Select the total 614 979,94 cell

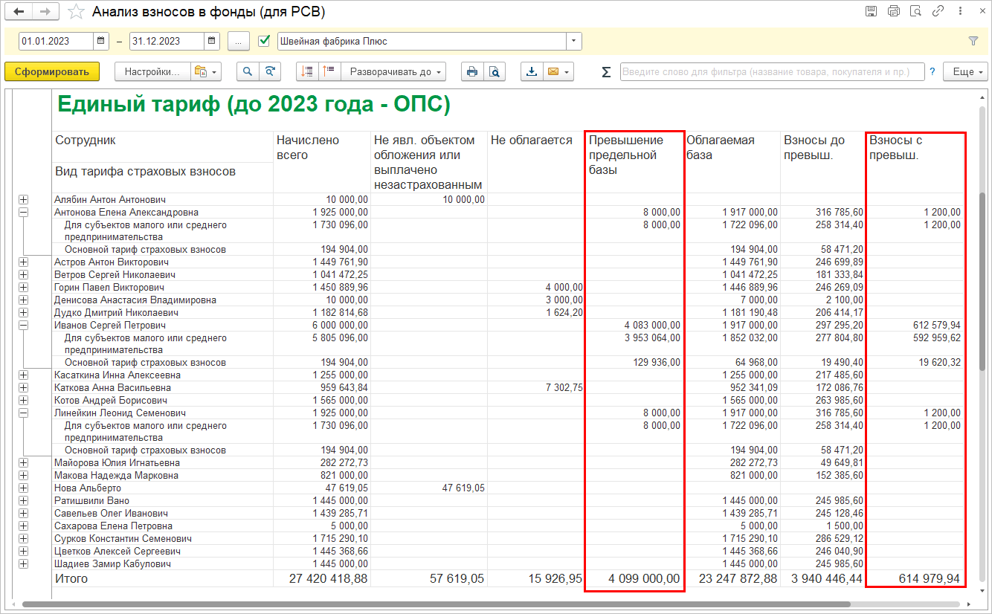click(916, 578)
